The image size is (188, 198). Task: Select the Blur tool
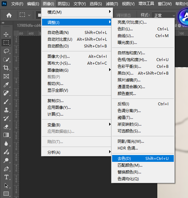point(6,144)
